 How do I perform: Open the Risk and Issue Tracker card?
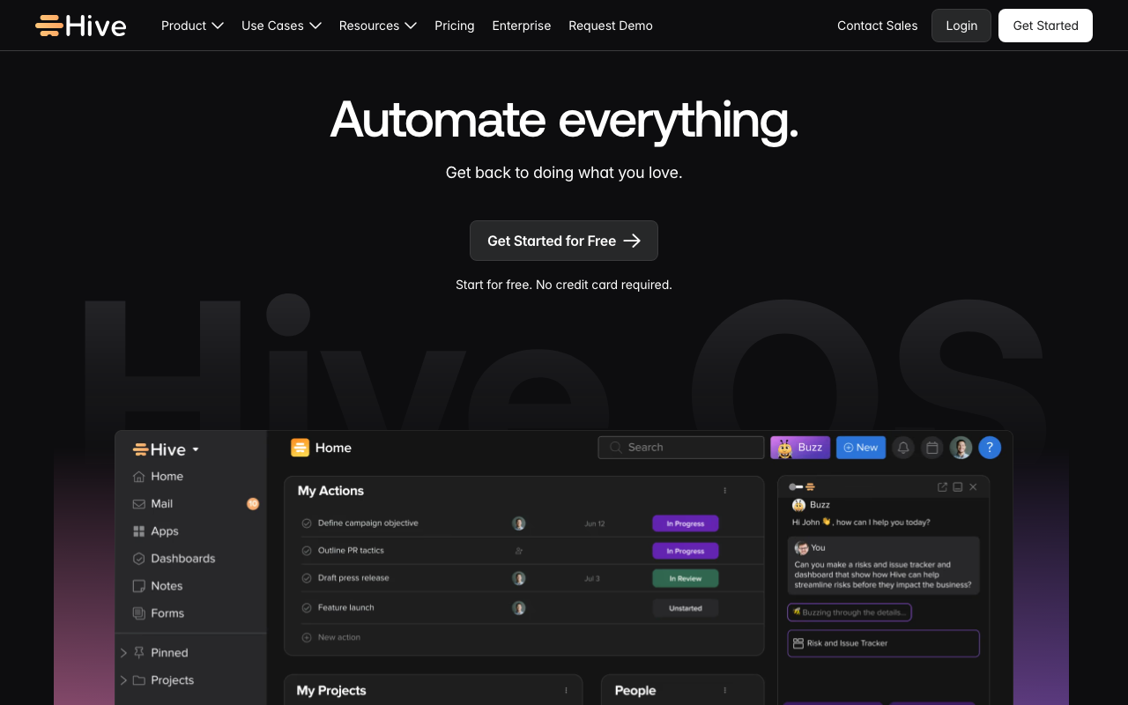point(883,643)
